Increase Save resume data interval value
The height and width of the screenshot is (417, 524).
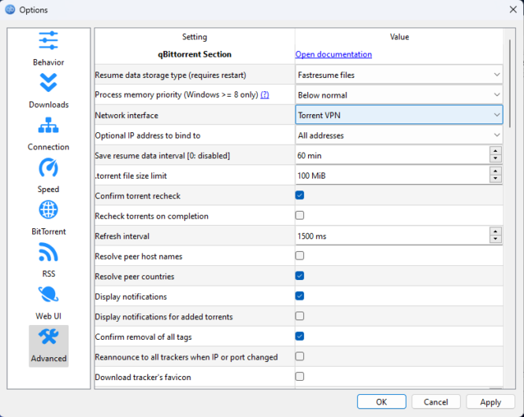pyautogui.click(x=496, y=151)
